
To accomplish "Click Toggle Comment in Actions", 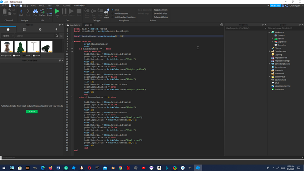I will 160,10.
